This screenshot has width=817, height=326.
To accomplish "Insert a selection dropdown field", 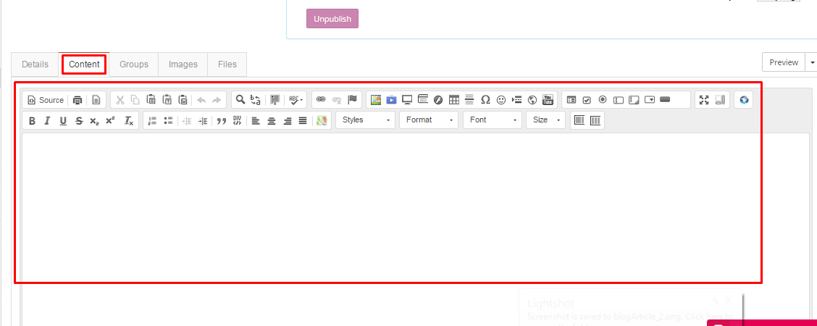I will [x=650, y=100].
